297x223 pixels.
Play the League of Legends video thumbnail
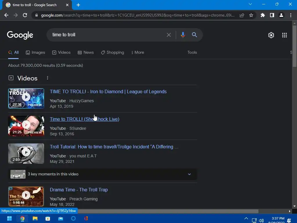(x=26, y=98)
